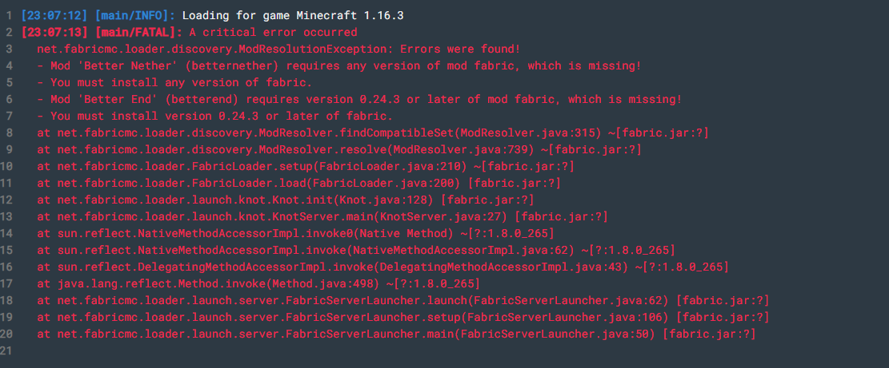Click the 'Better End' mod error line

click(x=359, y=100)
